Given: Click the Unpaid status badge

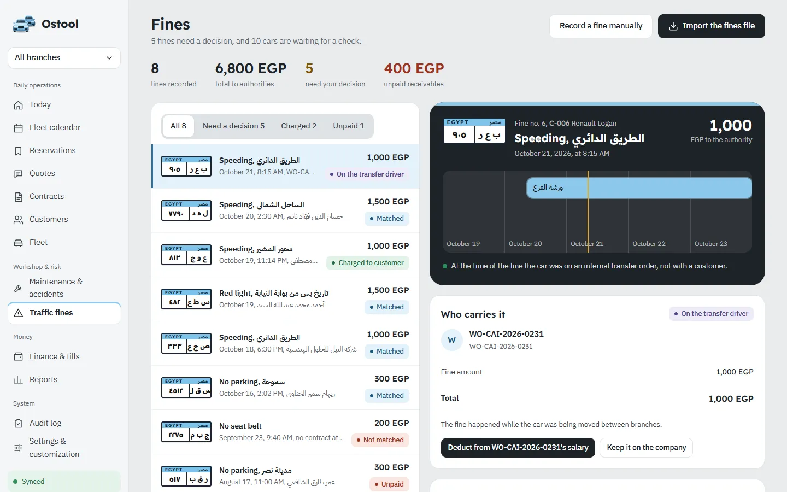Looking at the screenshot, I should coord(389,484).
